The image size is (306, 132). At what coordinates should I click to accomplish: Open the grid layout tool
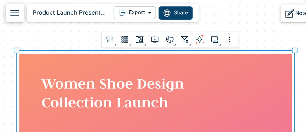(x=125, y=40)
